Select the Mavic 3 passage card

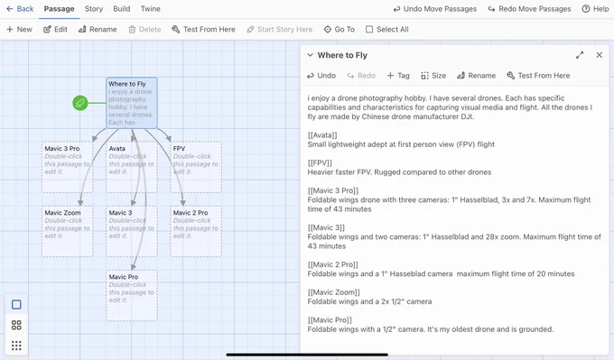point(132,231)
